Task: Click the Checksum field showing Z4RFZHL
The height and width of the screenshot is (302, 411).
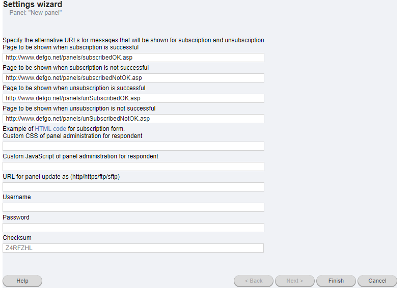Action: 133,248
